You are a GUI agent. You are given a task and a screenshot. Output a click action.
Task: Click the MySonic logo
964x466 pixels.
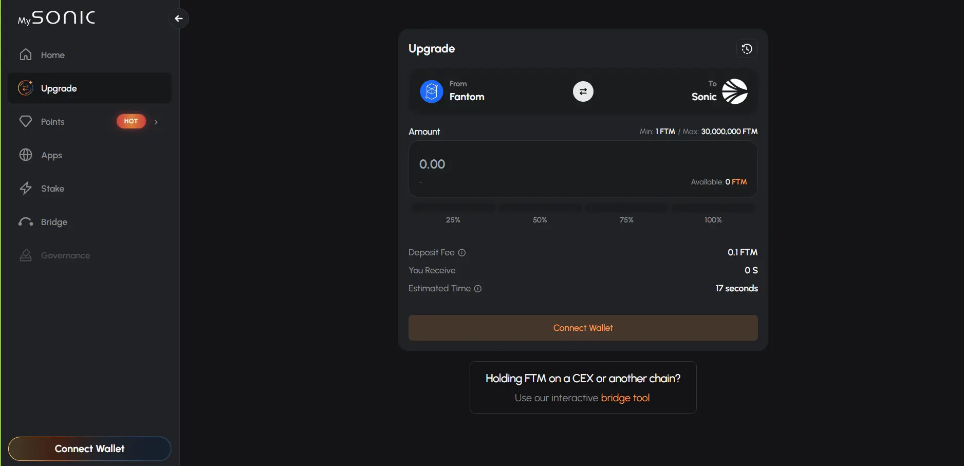tap(57, 18)
